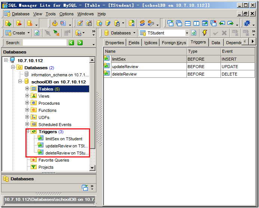Screen dimensions: 259x208
Task: Expand the Procedures tree node
Action: tap(27, 103)
